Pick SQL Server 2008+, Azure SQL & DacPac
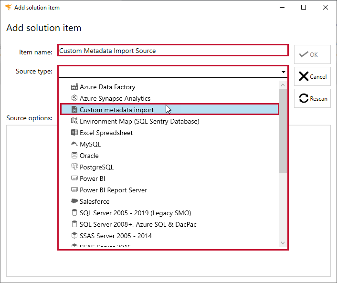This screenshot has width=337, height=283. (169, 224)
